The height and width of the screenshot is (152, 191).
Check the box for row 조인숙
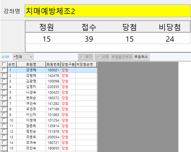[x=4, y=148]
